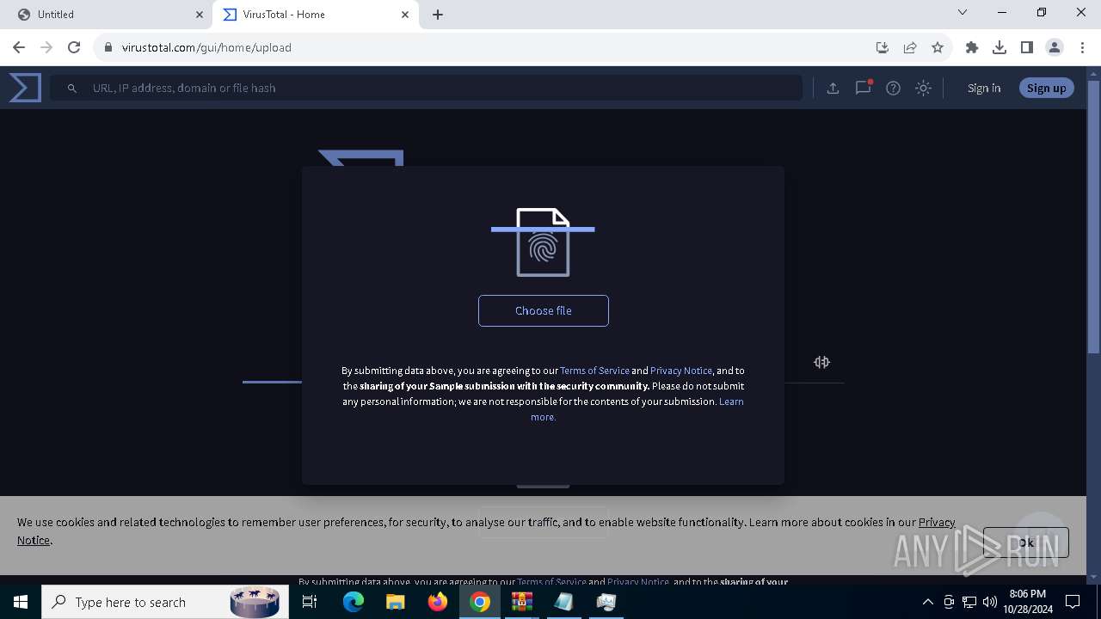The height and width of the screenshot is (619, 1101).
Task: Show hidden system tray icons
Action: pyautogui.click(x=927, y=602)
